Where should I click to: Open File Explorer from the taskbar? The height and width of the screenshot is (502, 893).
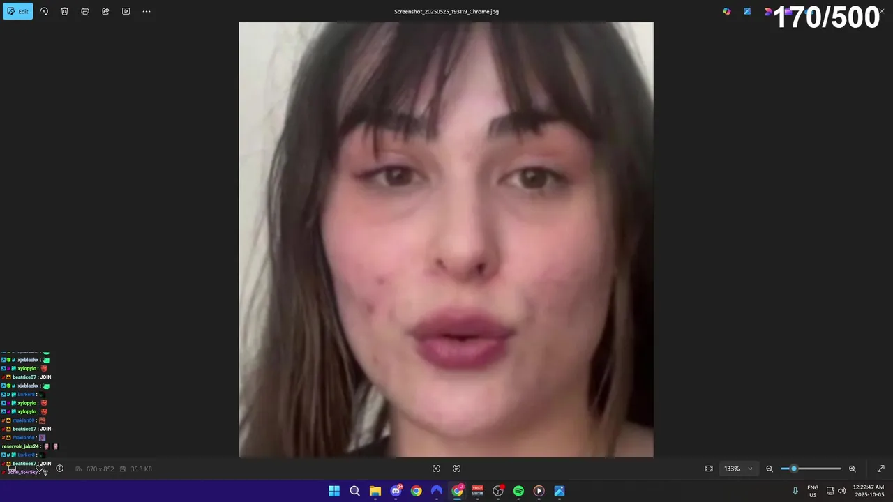pyautogui.click(x=375, y=491)
